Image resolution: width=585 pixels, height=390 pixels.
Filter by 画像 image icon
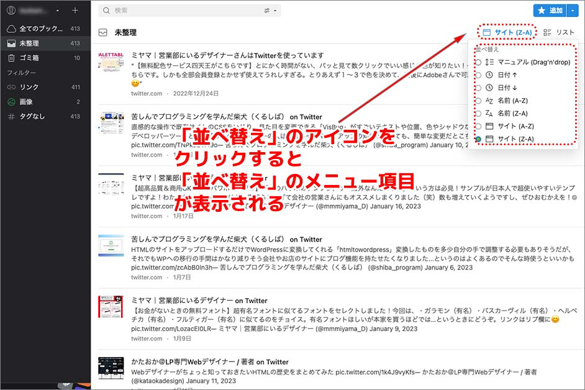pyautogui.click(x=11, y=102)
